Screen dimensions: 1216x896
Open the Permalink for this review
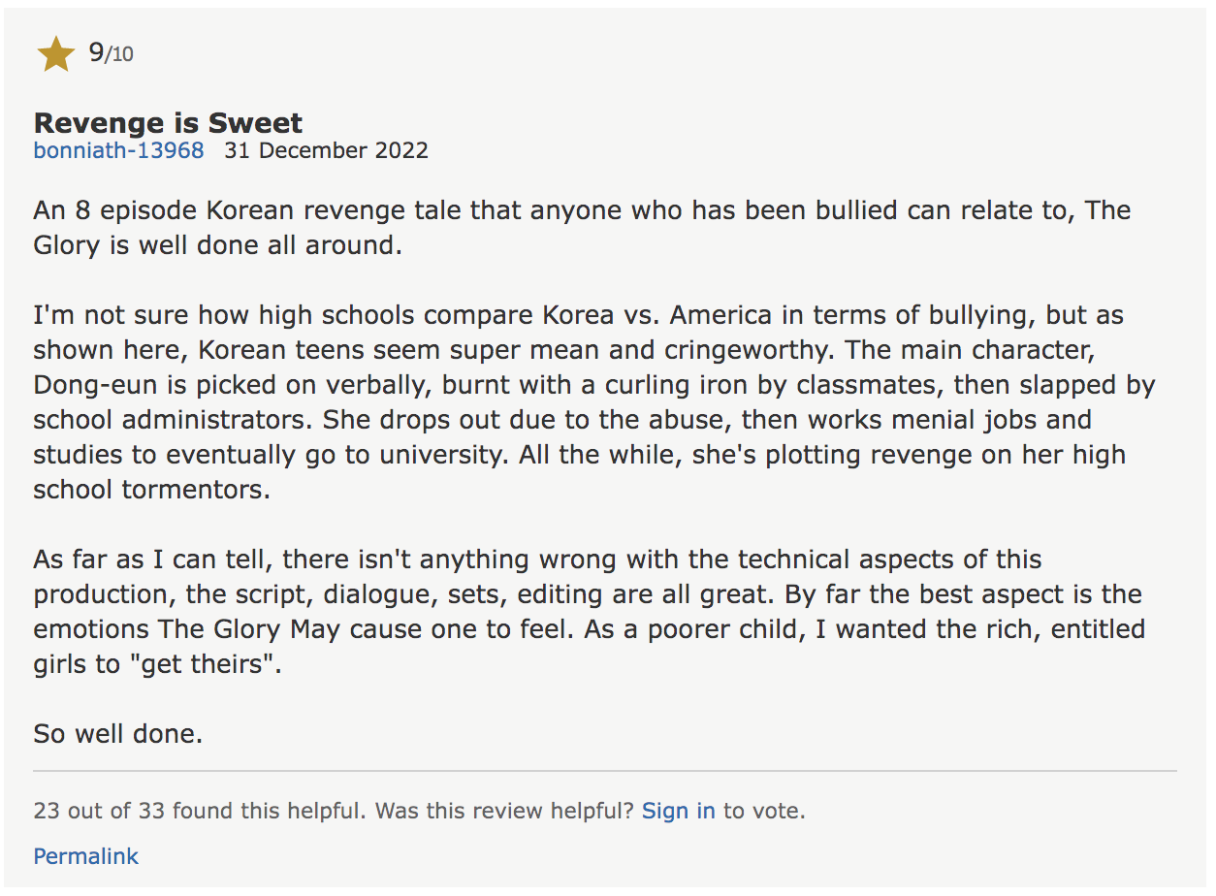coord(85,856)
